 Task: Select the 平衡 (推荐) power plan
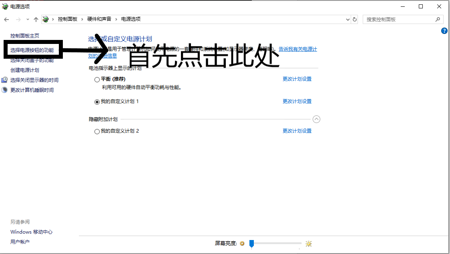pyautogui.click(x=97, y=79)
